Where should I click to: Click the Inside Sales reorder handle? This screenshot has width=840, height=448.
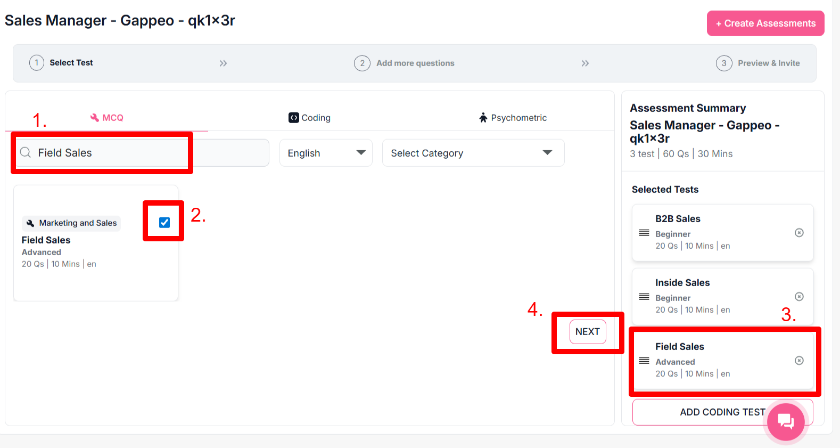pyautogui.click(x=644, y=297)
